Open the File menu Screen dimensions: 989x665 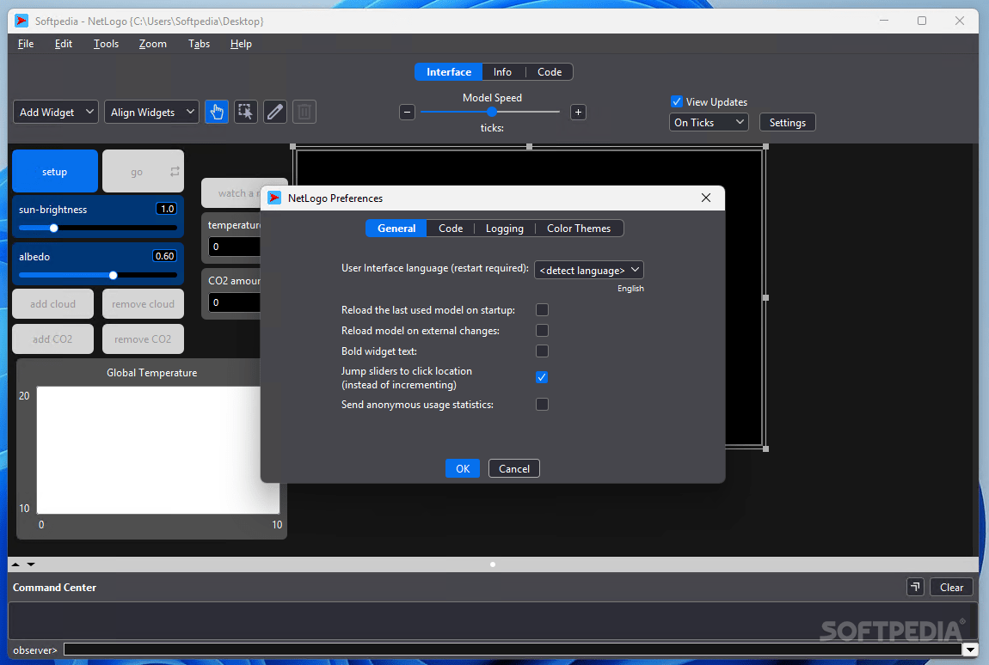(x=26, y=44)
